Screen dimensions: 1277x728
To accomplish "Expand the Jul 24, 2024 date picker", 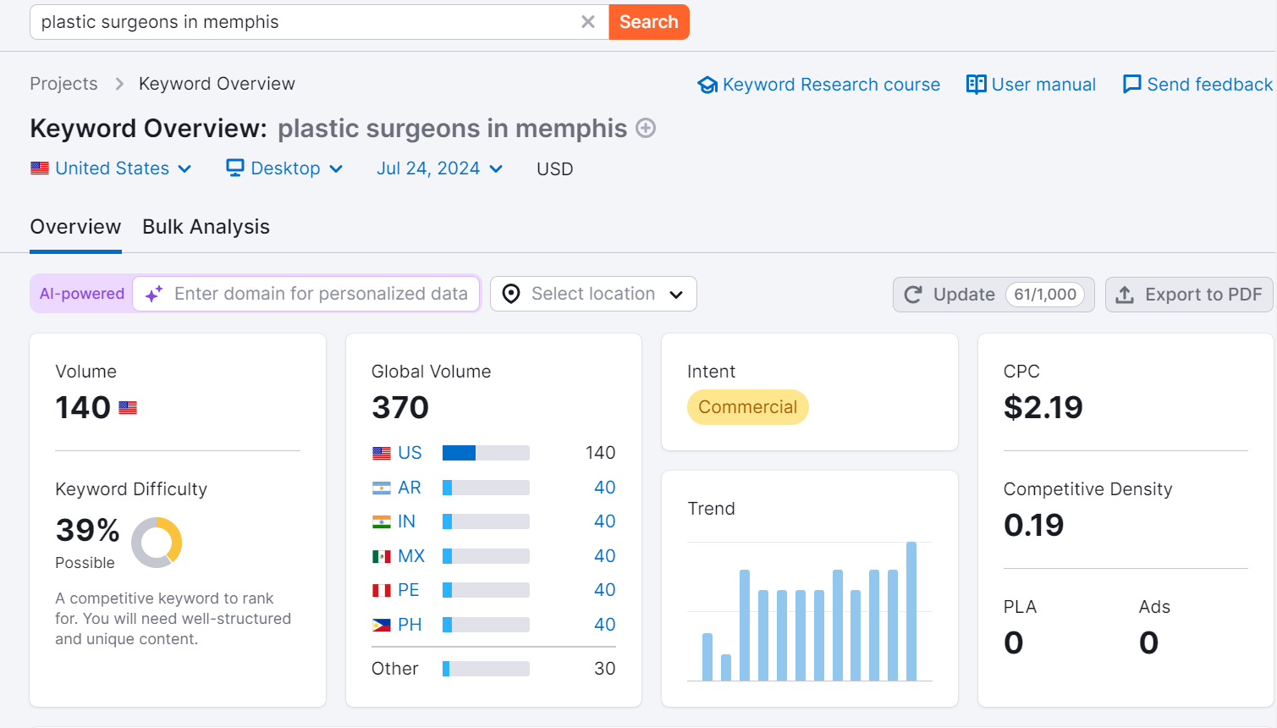I will 439,168.
